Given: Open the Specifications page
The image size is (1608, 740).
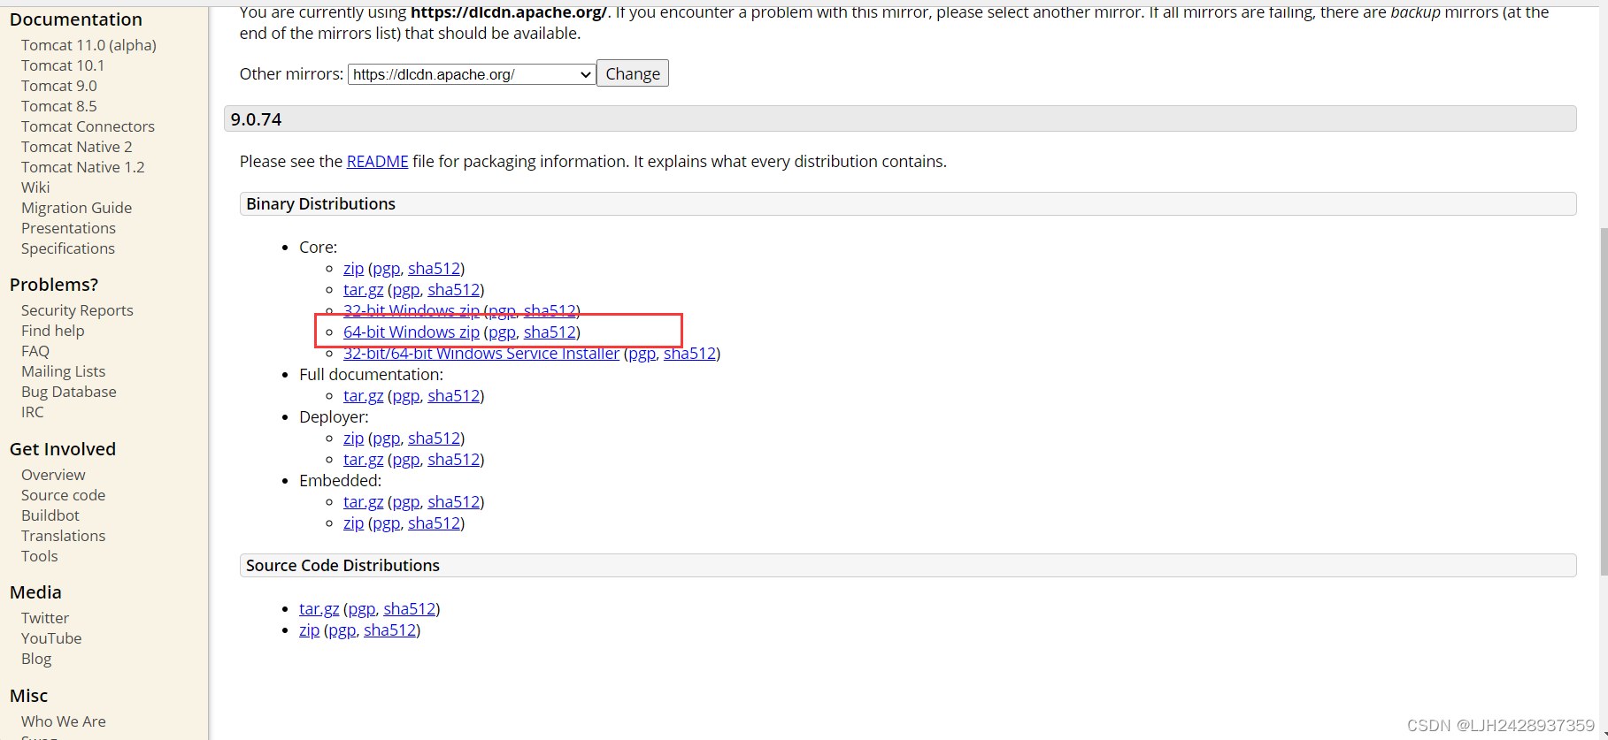Looking at the screenshot, I should click(68, 248).
